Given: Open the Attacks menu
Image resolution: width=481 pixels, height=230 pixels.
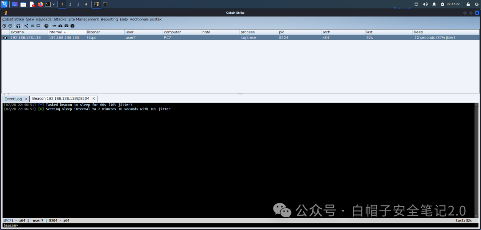Looking at the screenshot, I should tap(60, 19).
